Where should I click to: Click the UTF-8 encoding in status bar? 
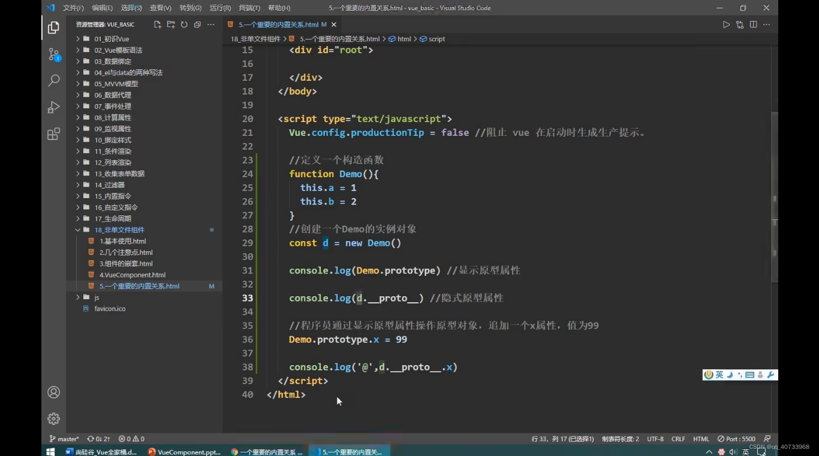tap(655, 439)
